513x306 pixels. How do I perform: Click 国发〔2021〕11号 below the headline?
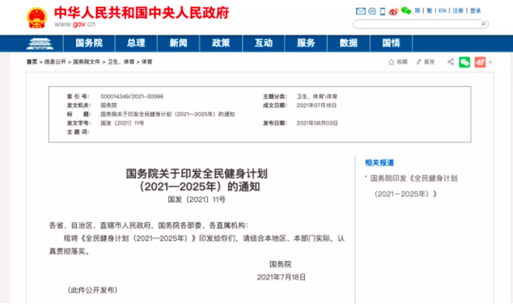tap(196, 199)
